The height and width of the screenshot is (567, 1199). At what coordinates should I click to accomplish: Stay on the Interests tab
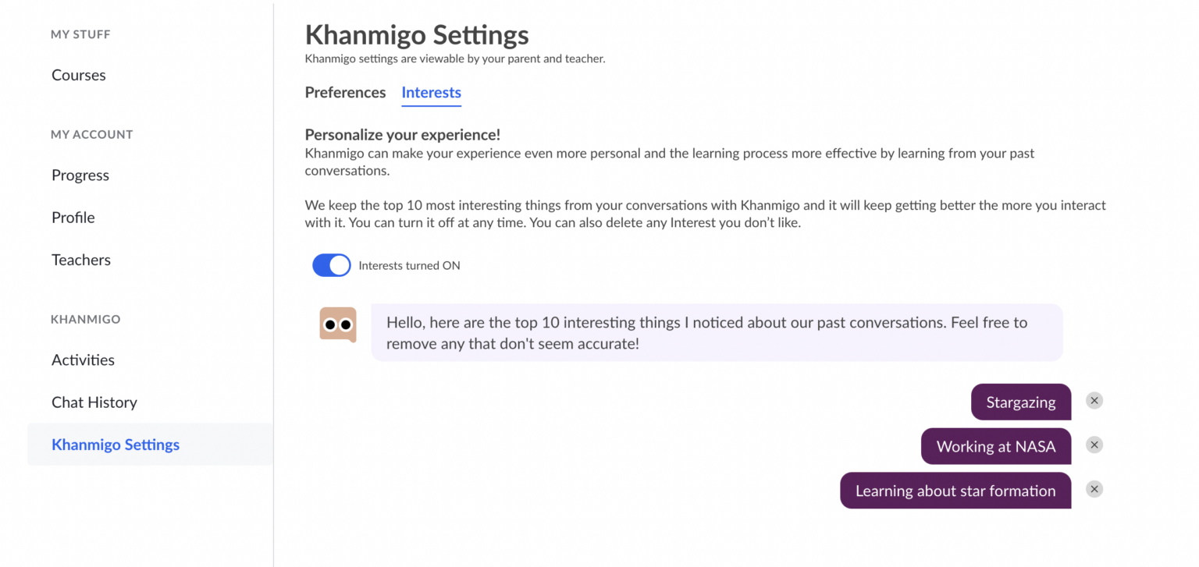(x=431, y=92)
